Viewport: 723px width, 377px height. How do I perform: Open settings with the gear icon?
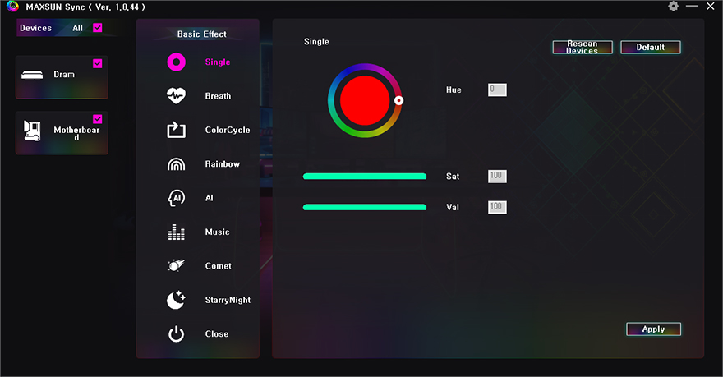pos(673,6)
